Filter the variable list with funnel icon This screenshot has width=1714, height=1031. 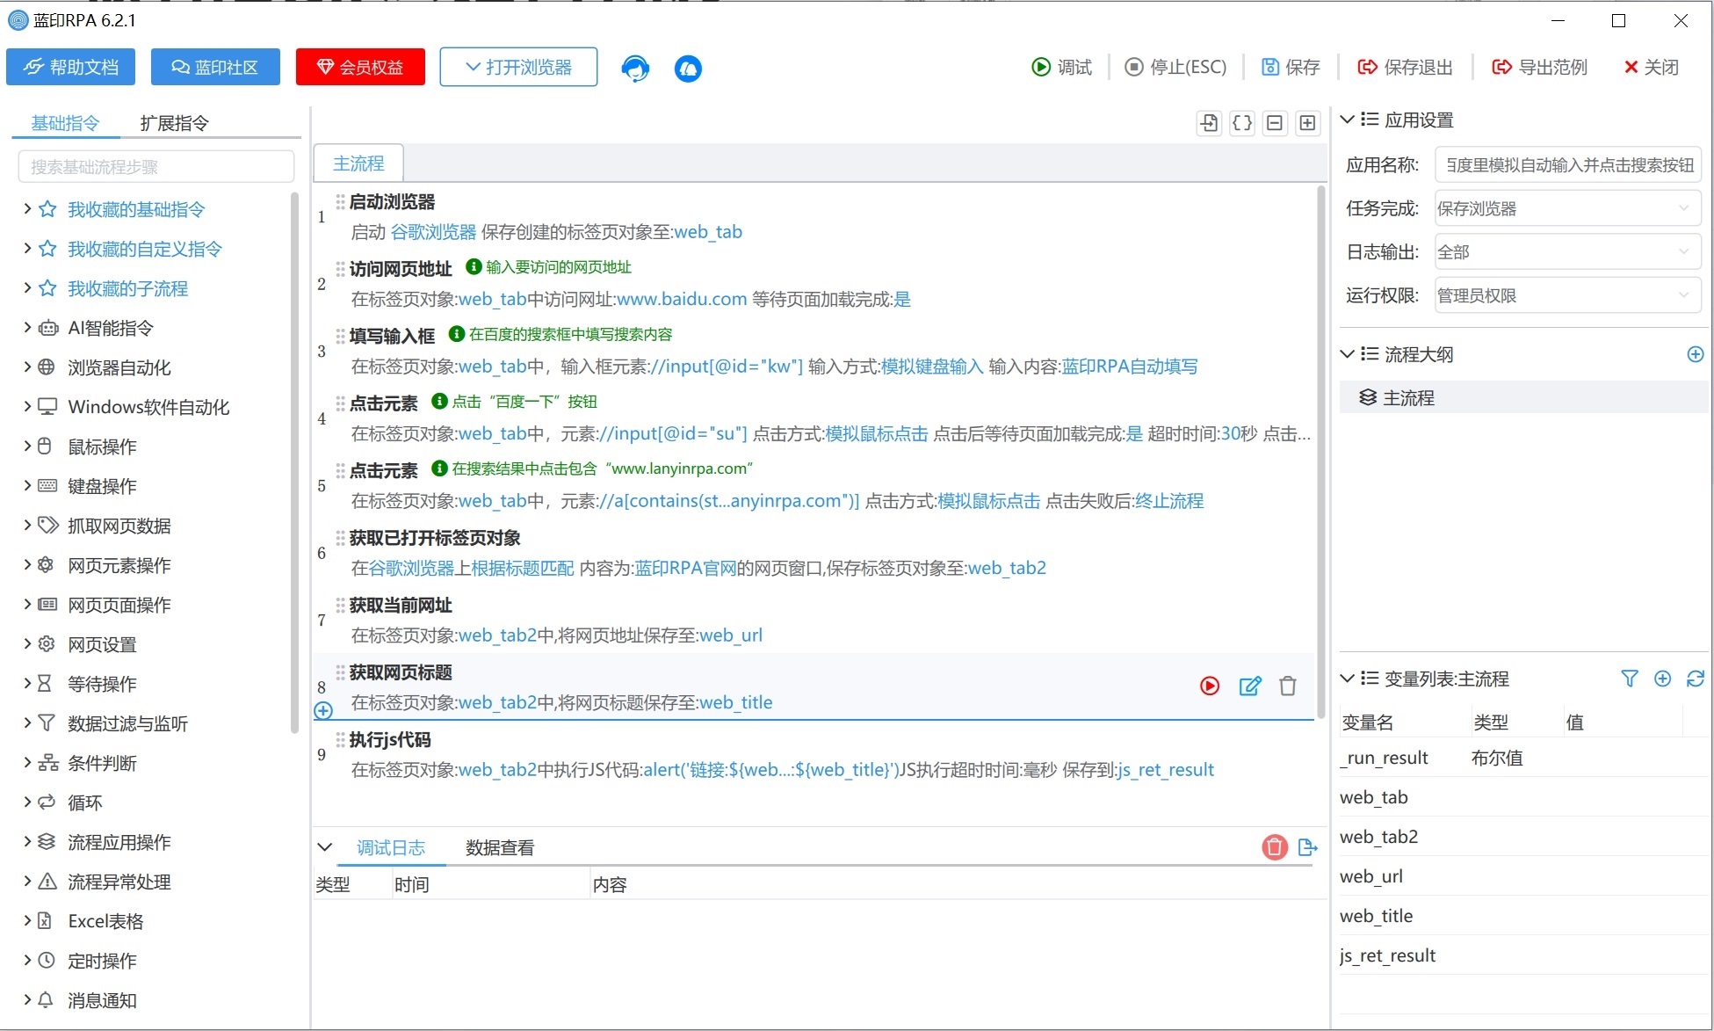[1630, 679]
